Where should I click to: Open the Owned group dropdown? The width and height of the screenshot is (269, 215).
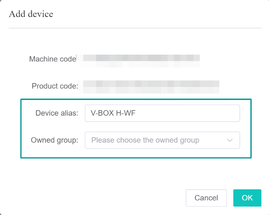[x=162, y=140]
